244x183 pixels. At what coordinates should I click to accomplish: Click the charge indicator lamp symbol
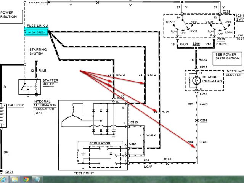[197, 80]
